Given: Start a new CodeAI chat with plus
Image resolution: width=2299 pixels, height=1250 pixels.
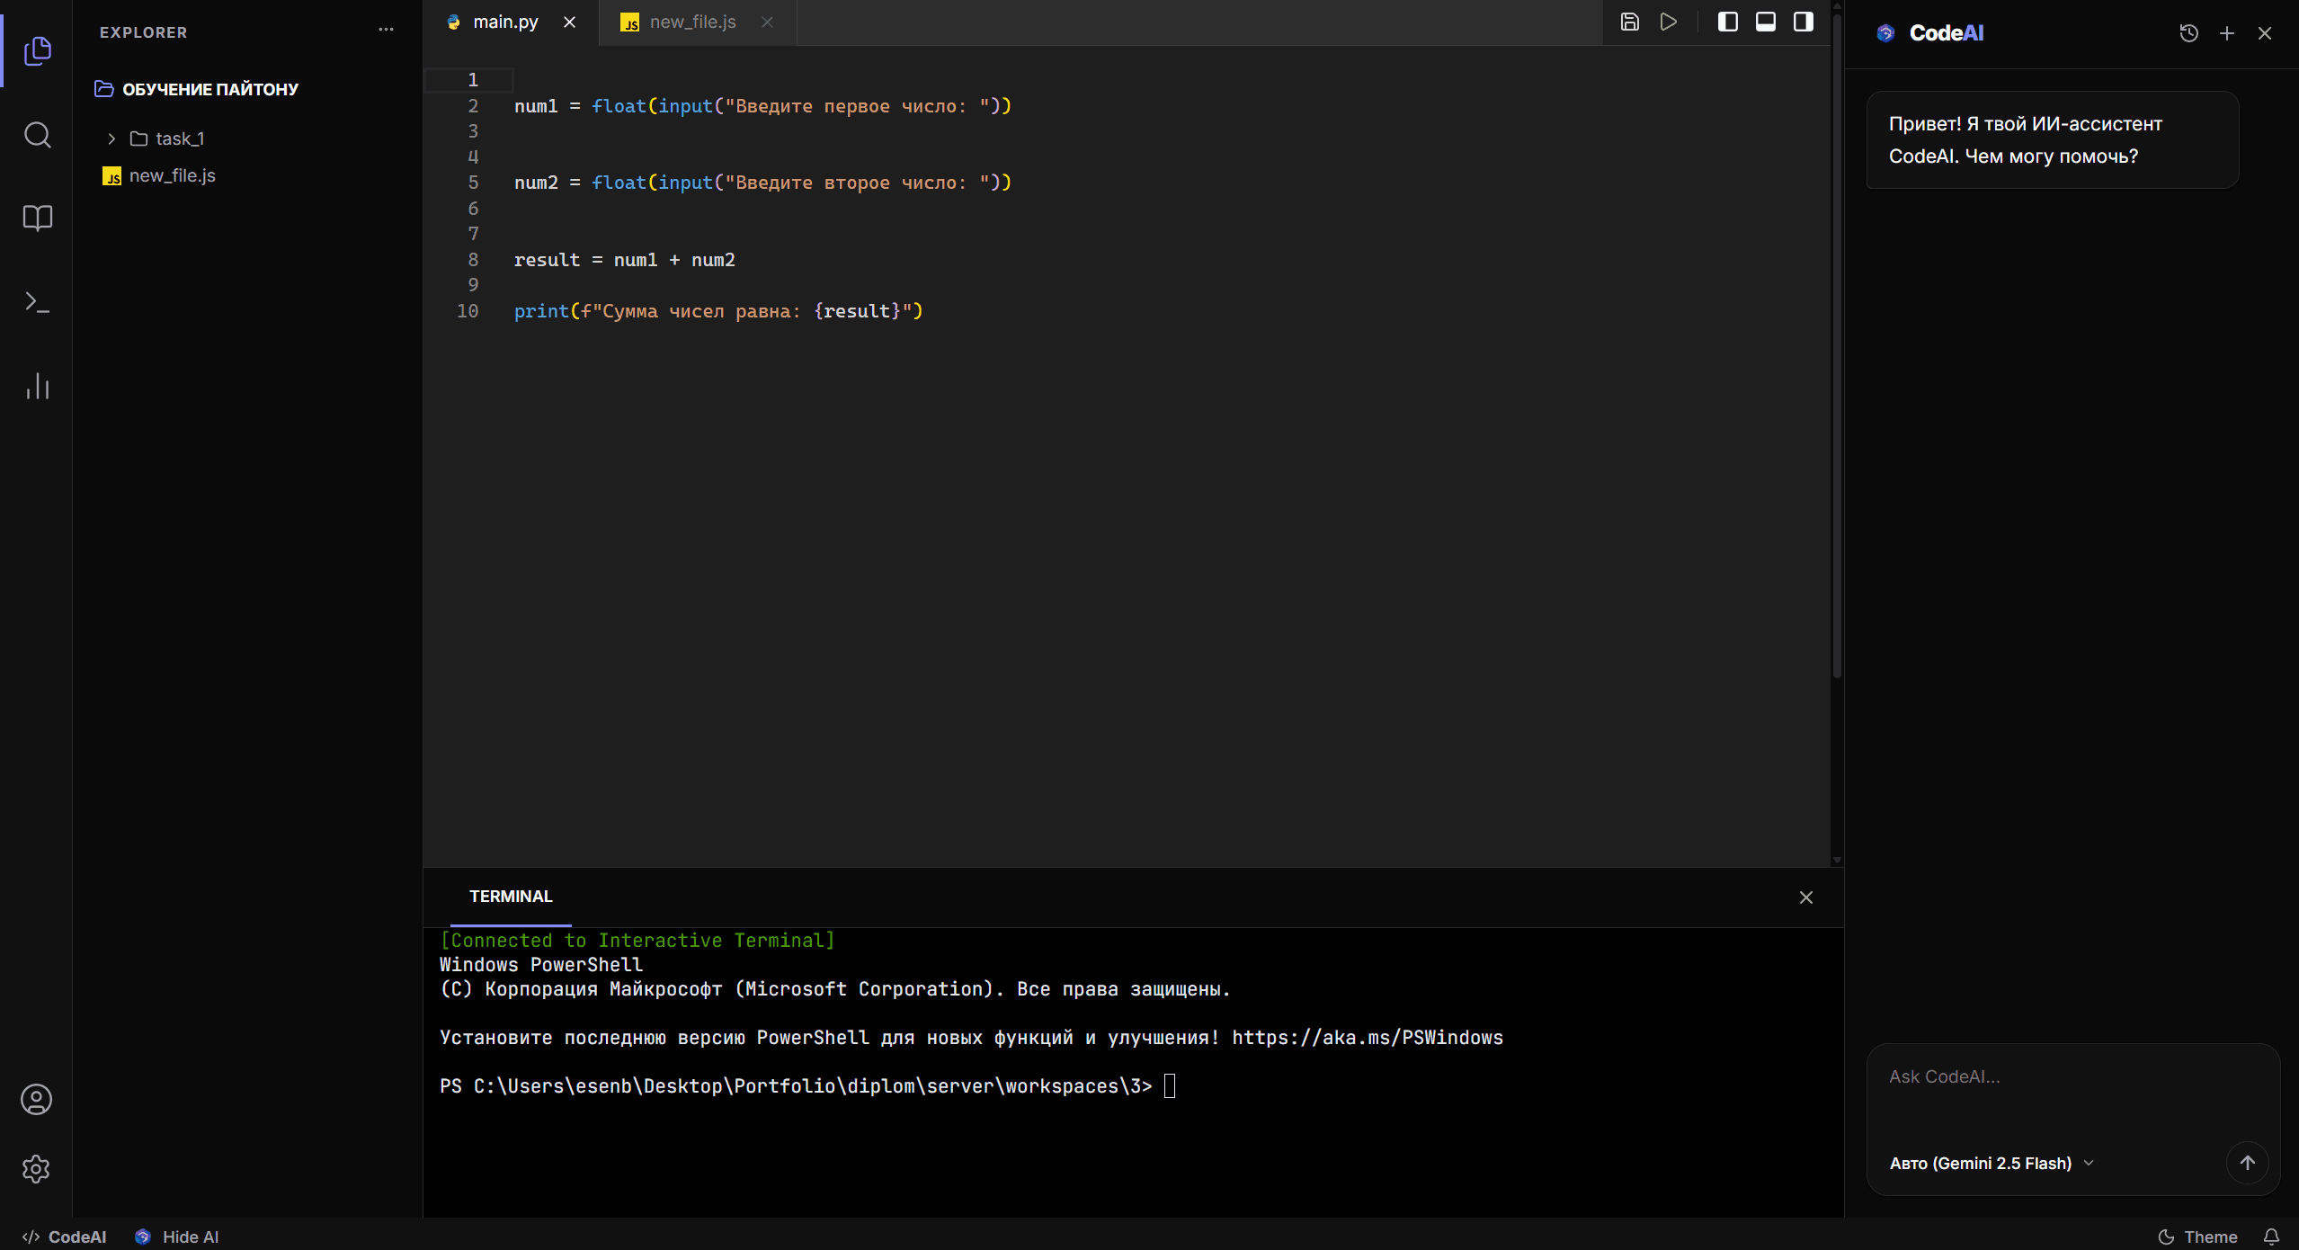Looking at the screenshot, I should point(2227,33).
